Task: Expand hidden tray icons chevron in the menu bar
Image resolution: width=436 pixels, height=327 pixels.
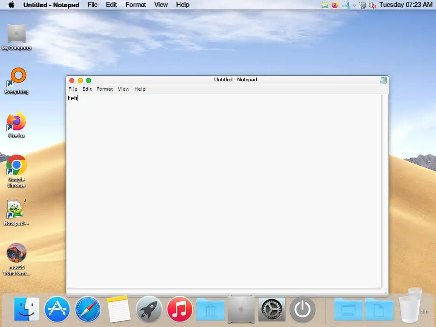Action: point(354,5)
